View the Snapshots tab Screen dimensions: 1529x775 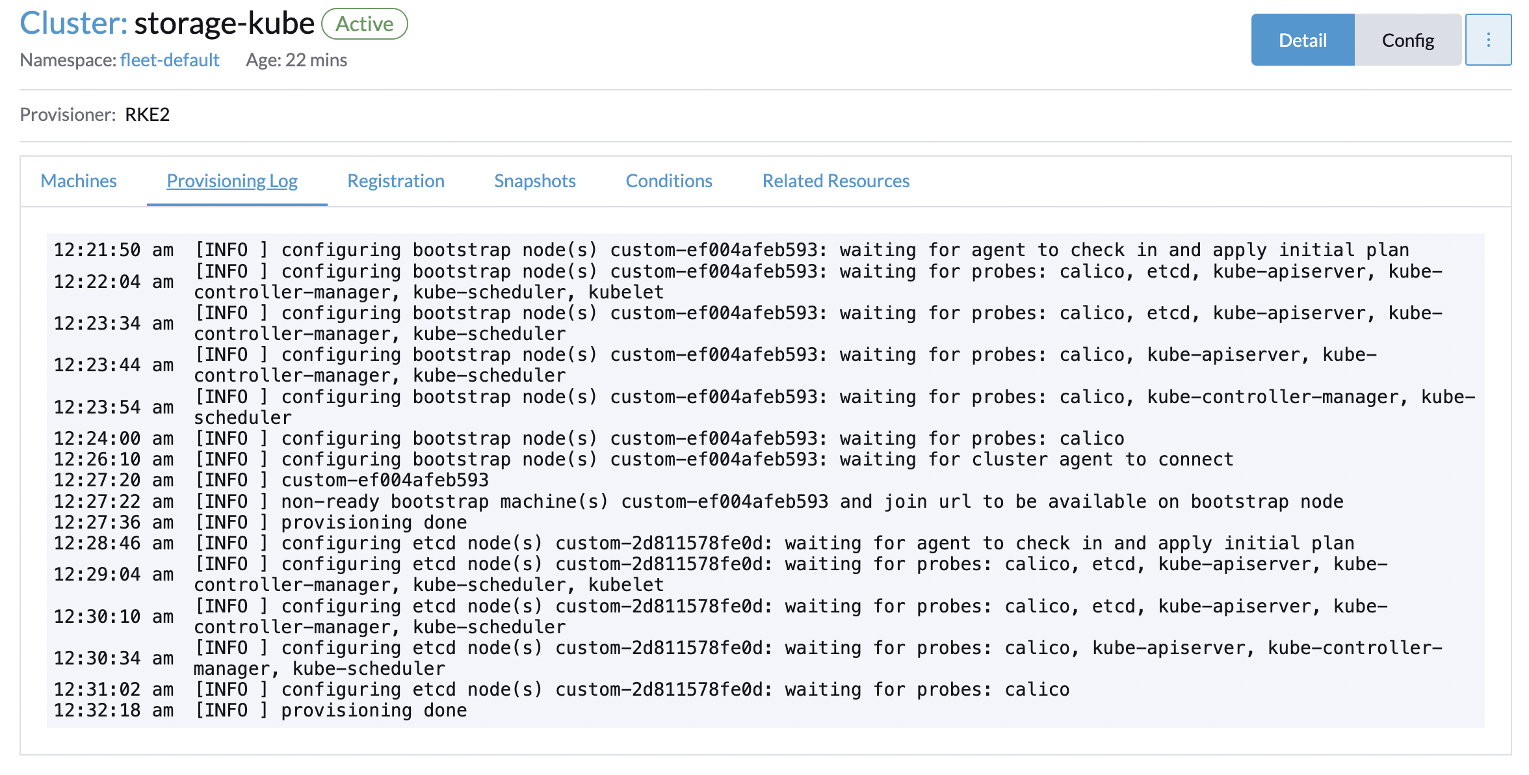tap(534, 181)
